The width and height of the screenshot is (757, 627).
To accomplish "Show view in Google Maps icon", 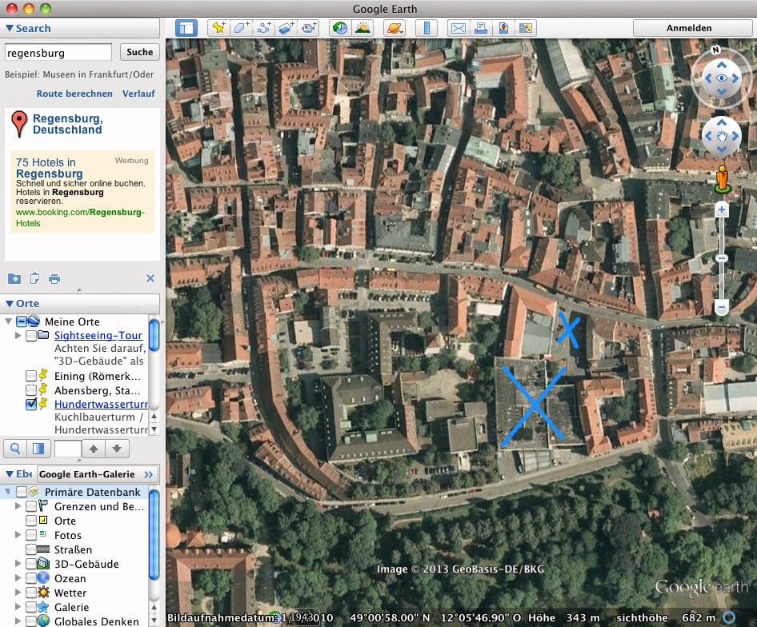I will coord(526,28).
